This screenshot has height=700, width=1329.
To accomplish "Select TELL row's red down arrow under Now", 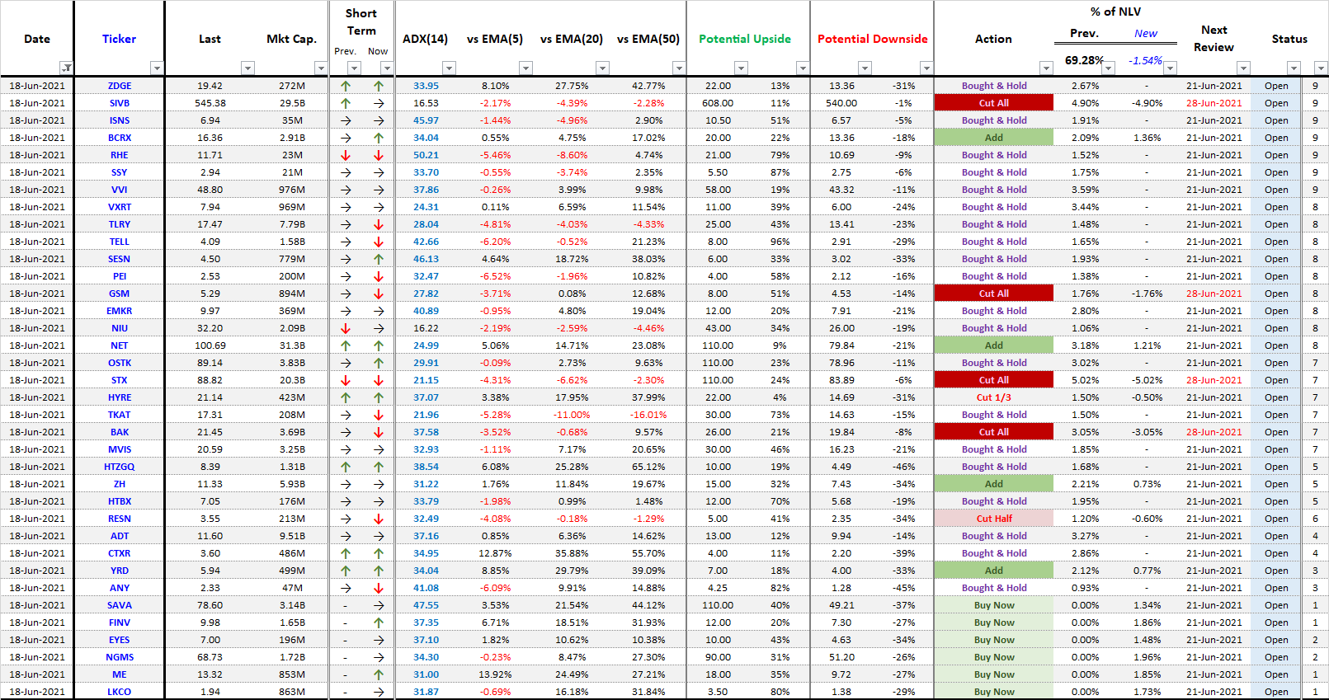I will 379,242.
